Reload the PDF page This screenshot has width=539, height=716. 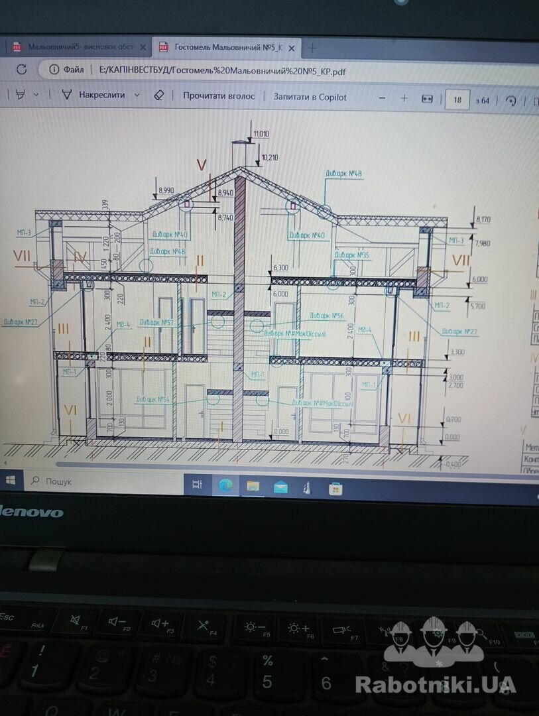click(21, 70)
